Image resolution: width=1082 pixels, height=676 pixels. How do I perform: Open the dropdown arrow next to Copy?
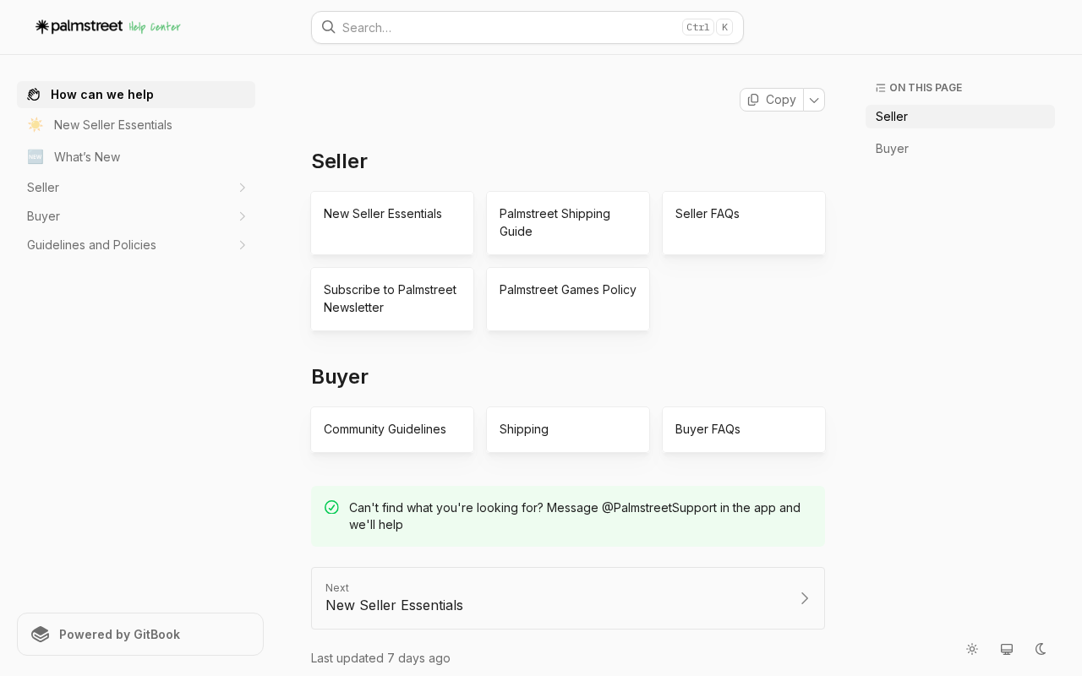[814, 100]
